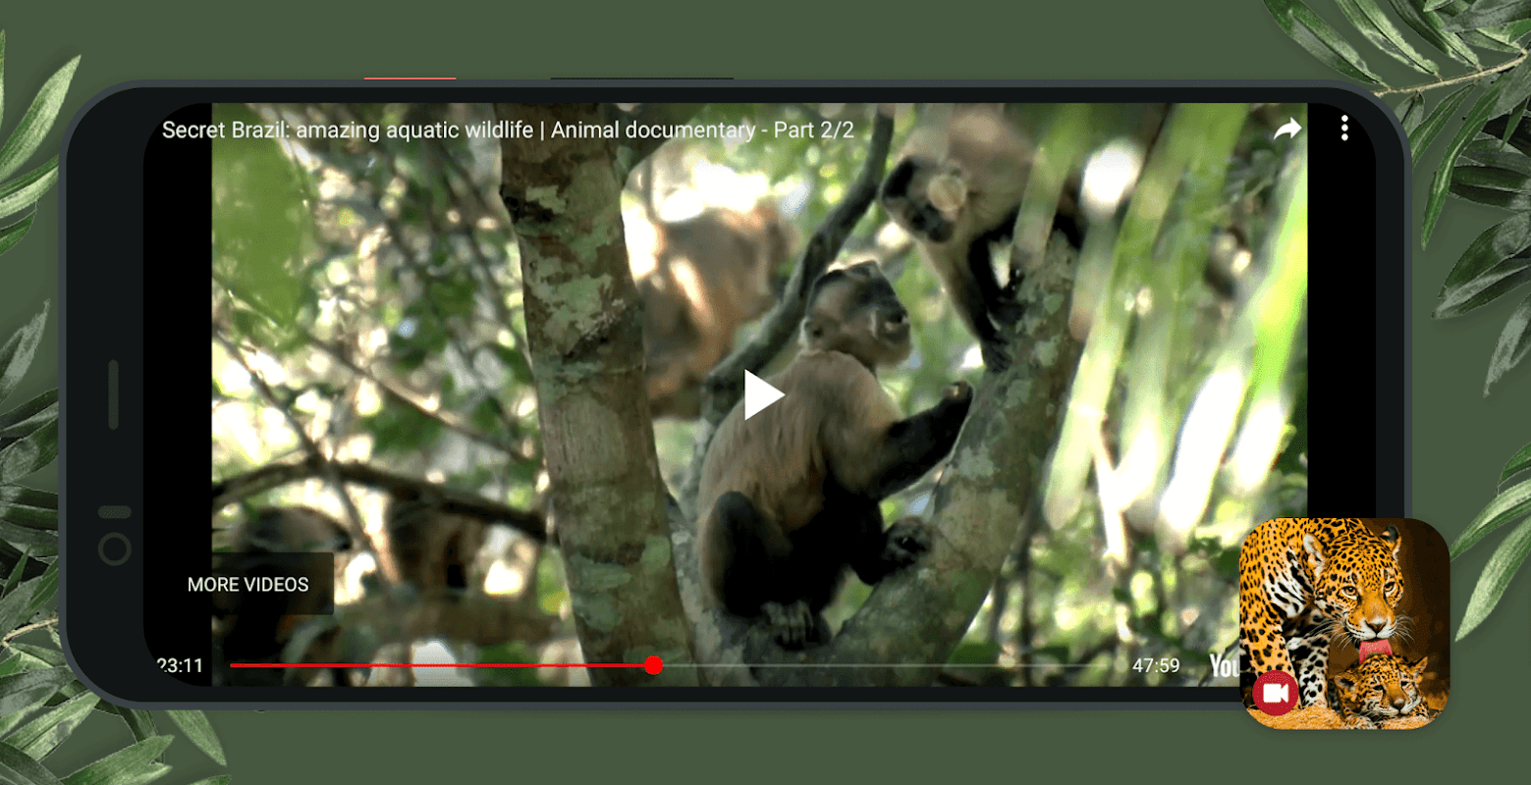Image resolution: width=1531 pixels, height=785 pixels.
Task: Click the 23:11 elapsed time text
Action: tap(180, 665)
